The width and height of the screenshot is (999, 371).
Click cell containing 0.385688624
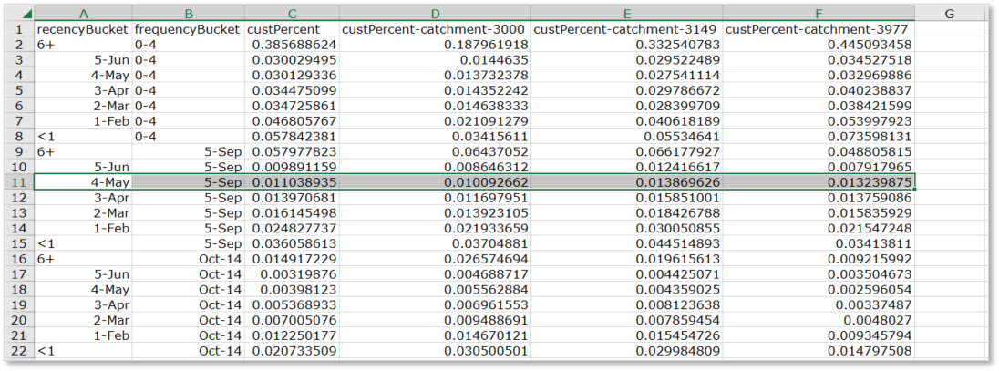click(x=294, y=44)
